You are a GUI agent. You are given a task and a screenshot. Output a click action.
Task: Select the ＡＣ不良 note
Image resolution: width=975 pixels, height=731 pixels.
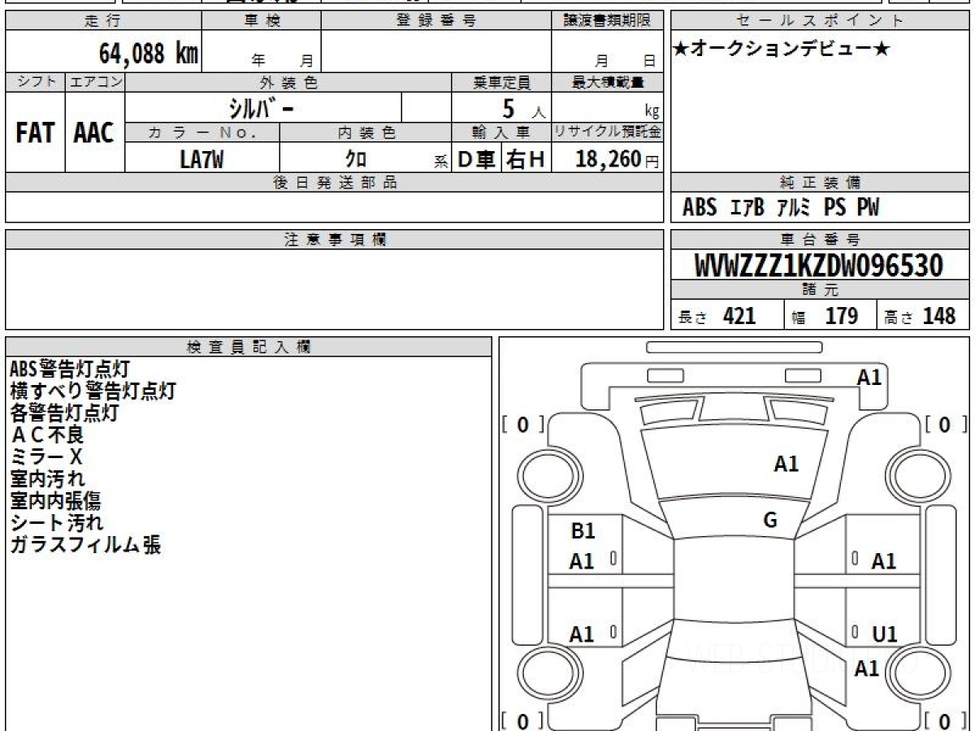[x=47, y=435]
